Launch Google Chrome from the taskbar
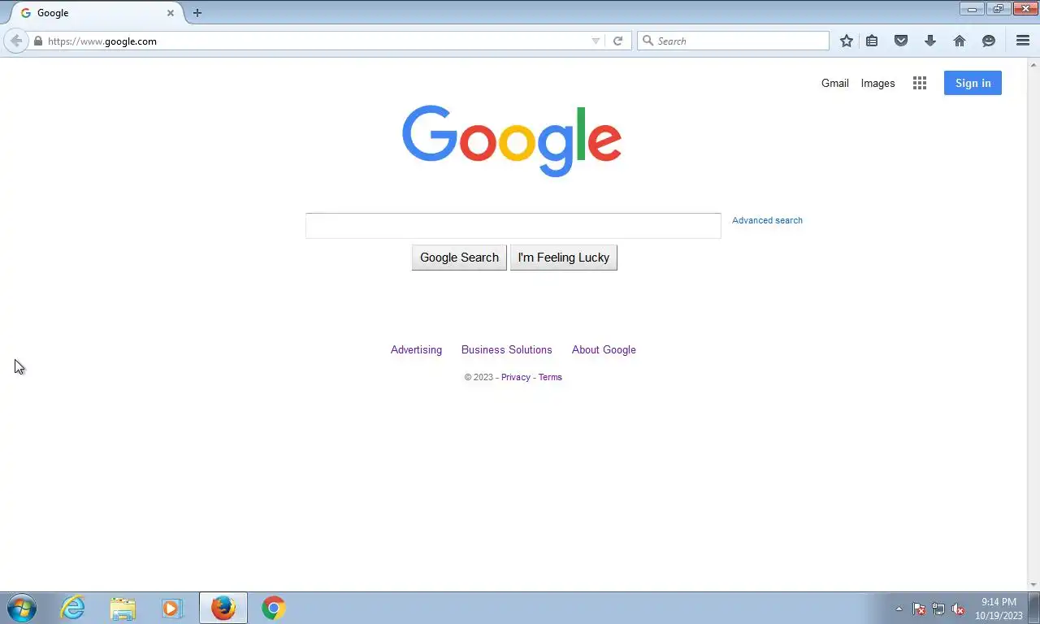The image size is (1040, 624). (x=274, y=608)
